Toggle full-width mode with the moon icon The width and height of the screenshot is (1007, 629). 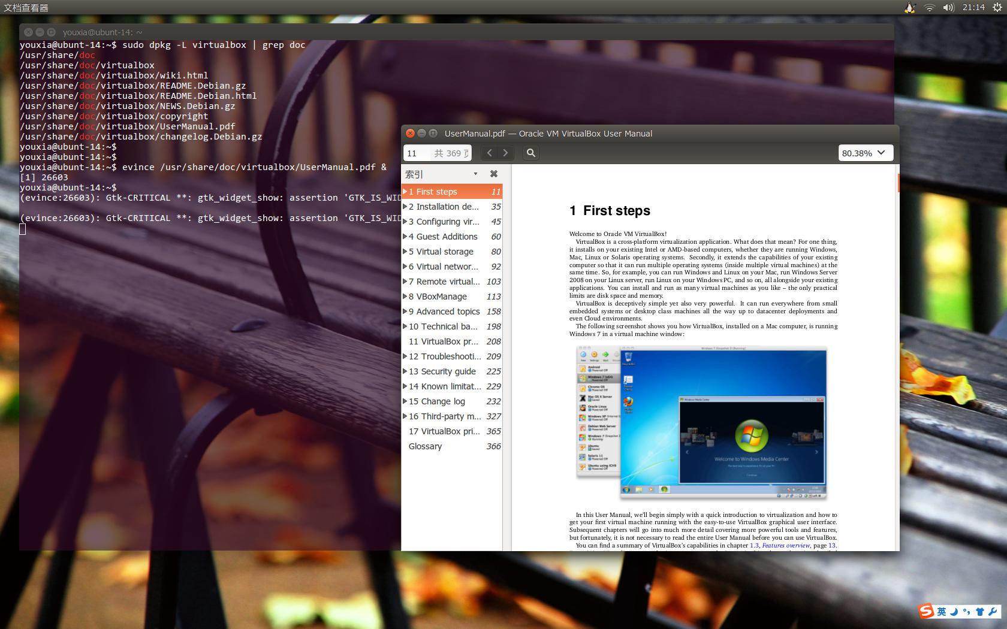click(954, 612)
